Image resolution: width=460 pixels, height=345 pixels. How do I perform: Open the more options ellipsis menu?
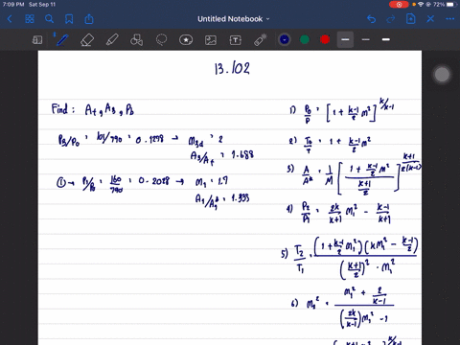449,19
